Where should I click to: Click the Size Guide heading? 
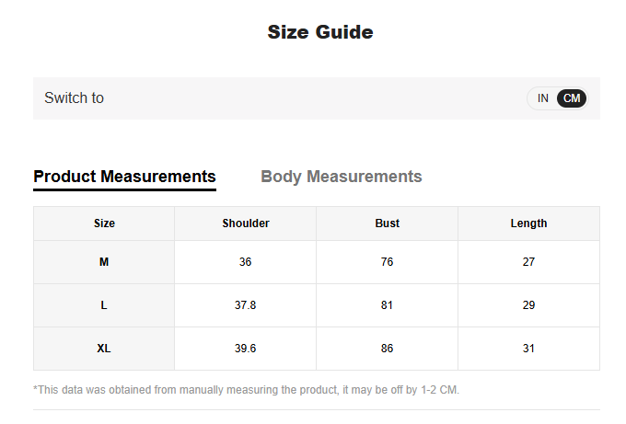click(x=319, y=32)
